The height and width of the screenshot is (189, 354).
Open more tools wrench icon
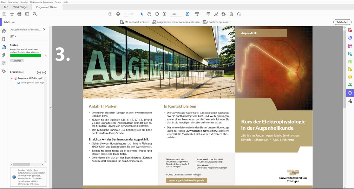[350, 101]
